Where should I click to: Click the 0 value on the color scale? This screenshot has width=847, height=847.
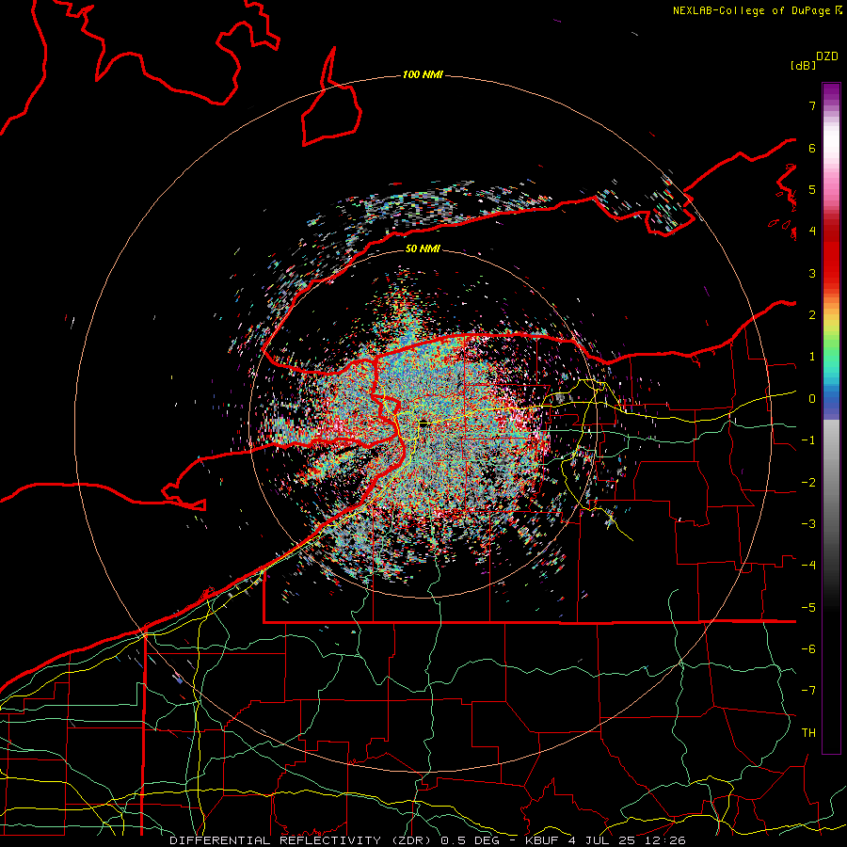(812, 399)
